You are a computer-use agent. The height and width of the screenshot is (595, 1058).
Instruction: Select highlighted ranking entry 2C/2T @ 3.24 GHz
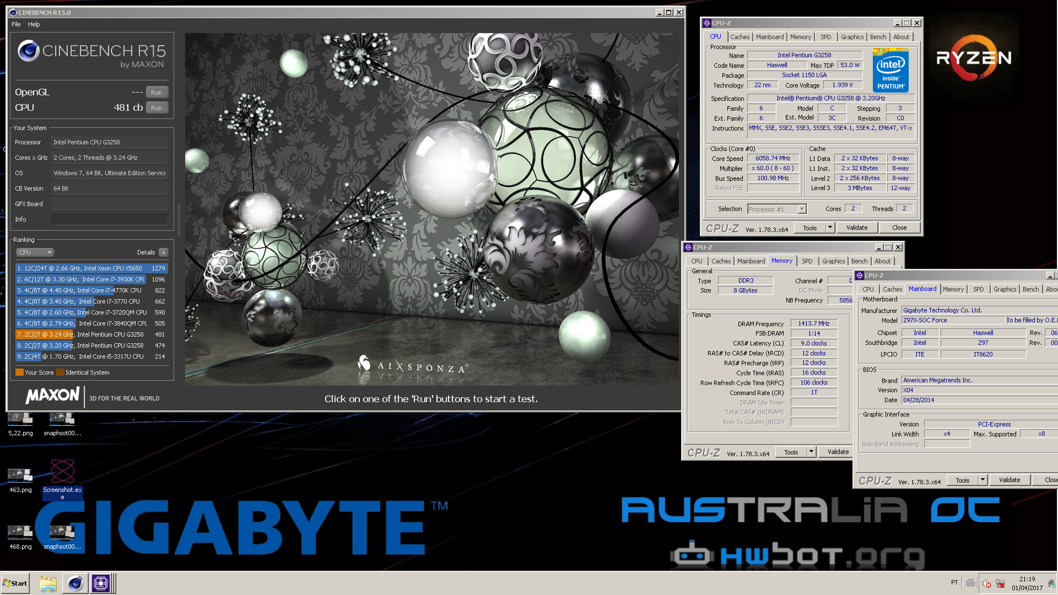(x=91, y=334)
